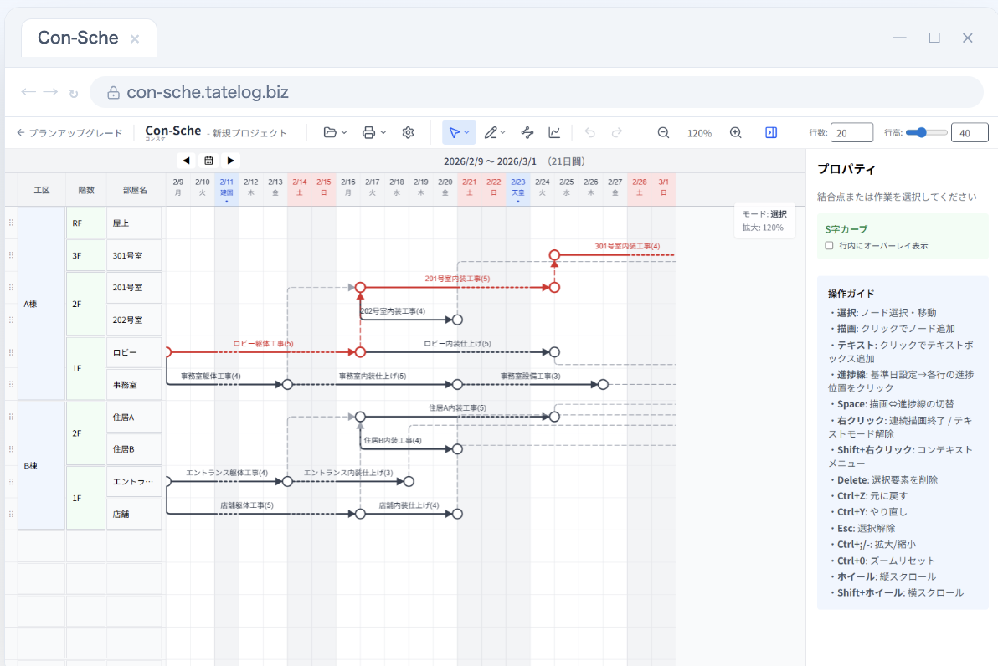Toggle the properties side panel icon
Image resolution: width=998 pixels, height=666 pixels.
pos(771,132)
